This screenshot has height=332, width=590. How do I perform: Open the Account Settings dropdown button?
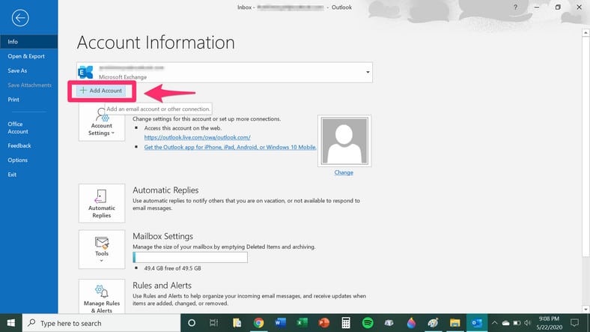coord(102,122)
